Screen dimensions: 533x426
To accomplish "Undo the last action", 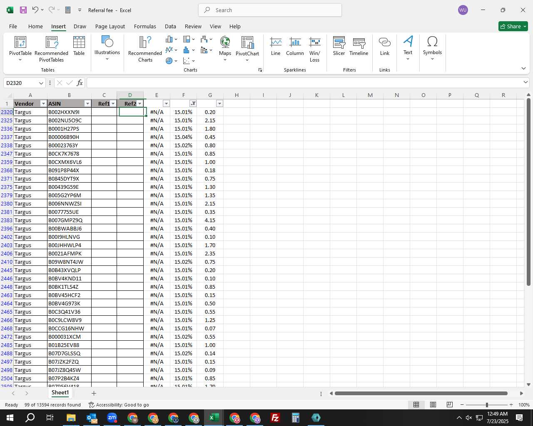I will [x=35, y=10].
